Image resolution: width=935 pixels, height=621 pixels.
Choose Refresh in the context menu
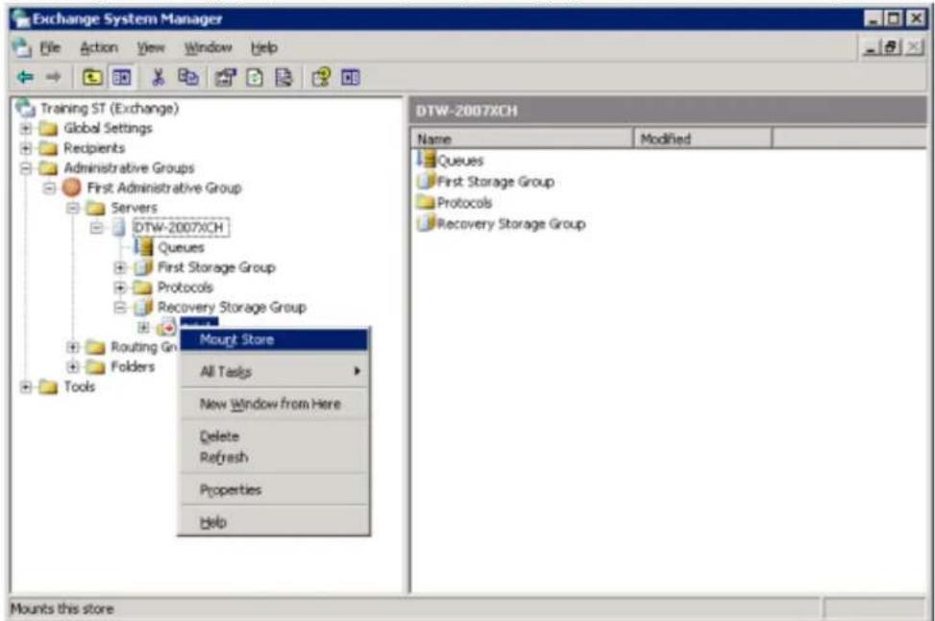(274, 458)
